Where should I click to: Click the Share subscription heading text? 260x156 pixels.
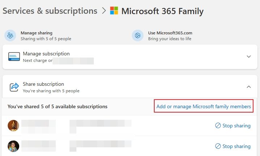(x=43, y=84)
